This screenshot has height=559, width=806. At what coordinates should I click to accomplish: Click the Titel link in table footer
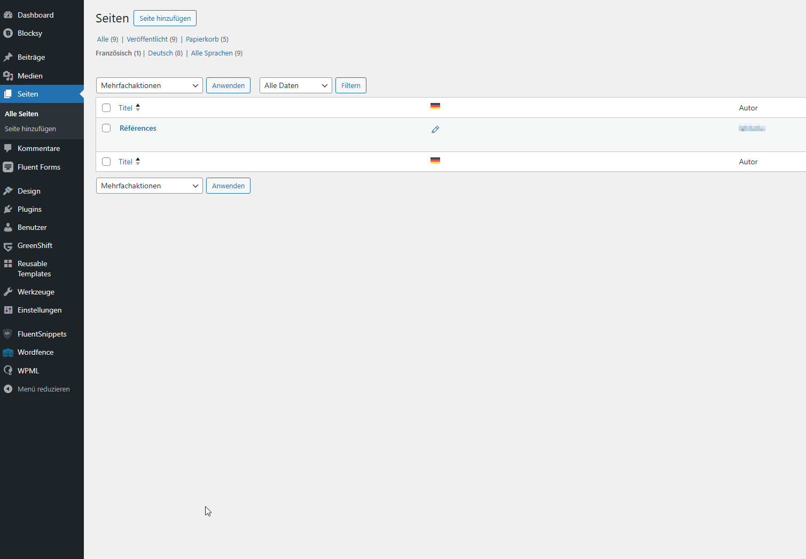pos(126,162)
